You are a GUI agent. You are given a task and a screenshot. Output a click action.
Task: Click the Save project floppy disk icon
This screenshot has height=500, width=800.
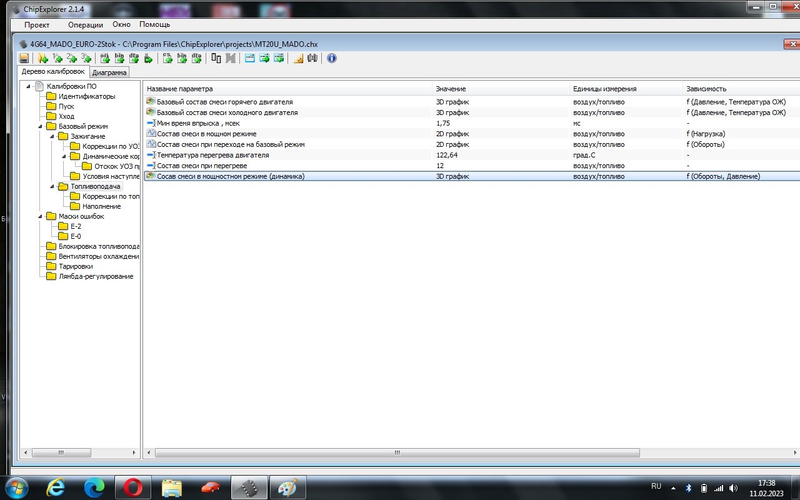click(x=24, y=58)
